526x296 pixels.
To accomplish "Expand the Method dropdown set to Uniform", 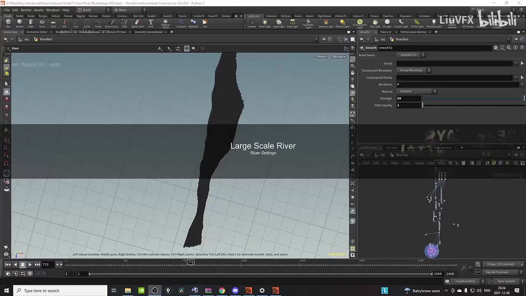I will (417, 91).
